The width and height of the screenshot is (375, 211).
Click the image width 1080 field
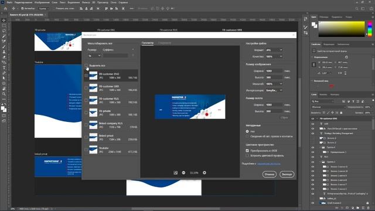point(274,71)
